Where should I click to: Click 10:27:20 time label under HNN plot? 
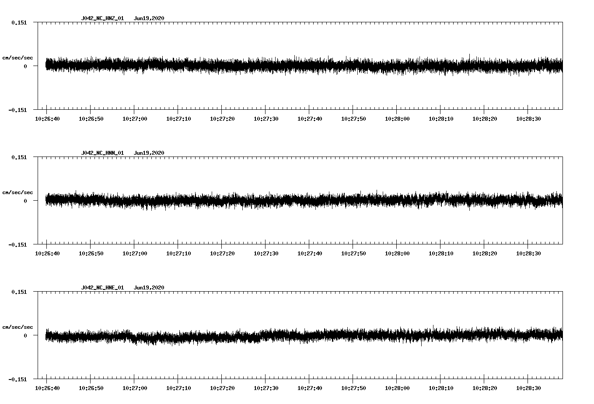click(222, 254)
